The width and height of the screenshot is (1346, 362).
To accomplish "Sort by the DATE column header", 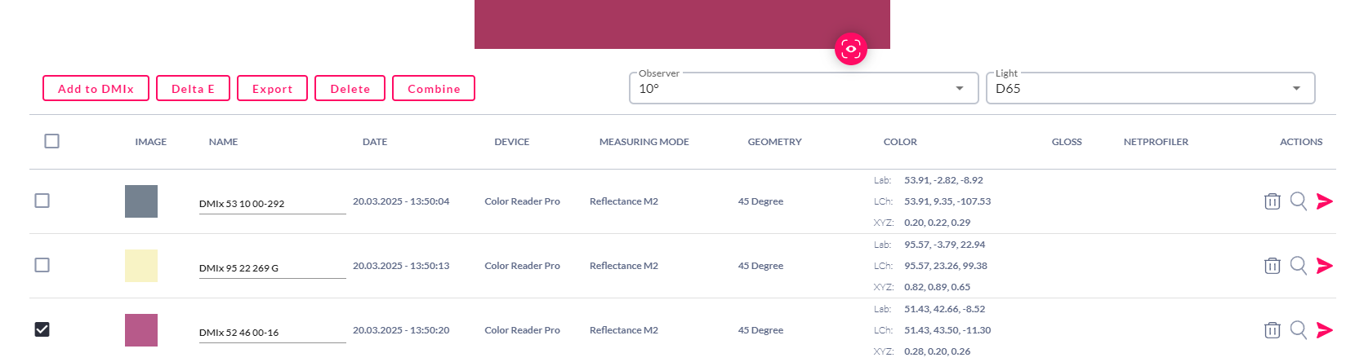I will [375, 142].
